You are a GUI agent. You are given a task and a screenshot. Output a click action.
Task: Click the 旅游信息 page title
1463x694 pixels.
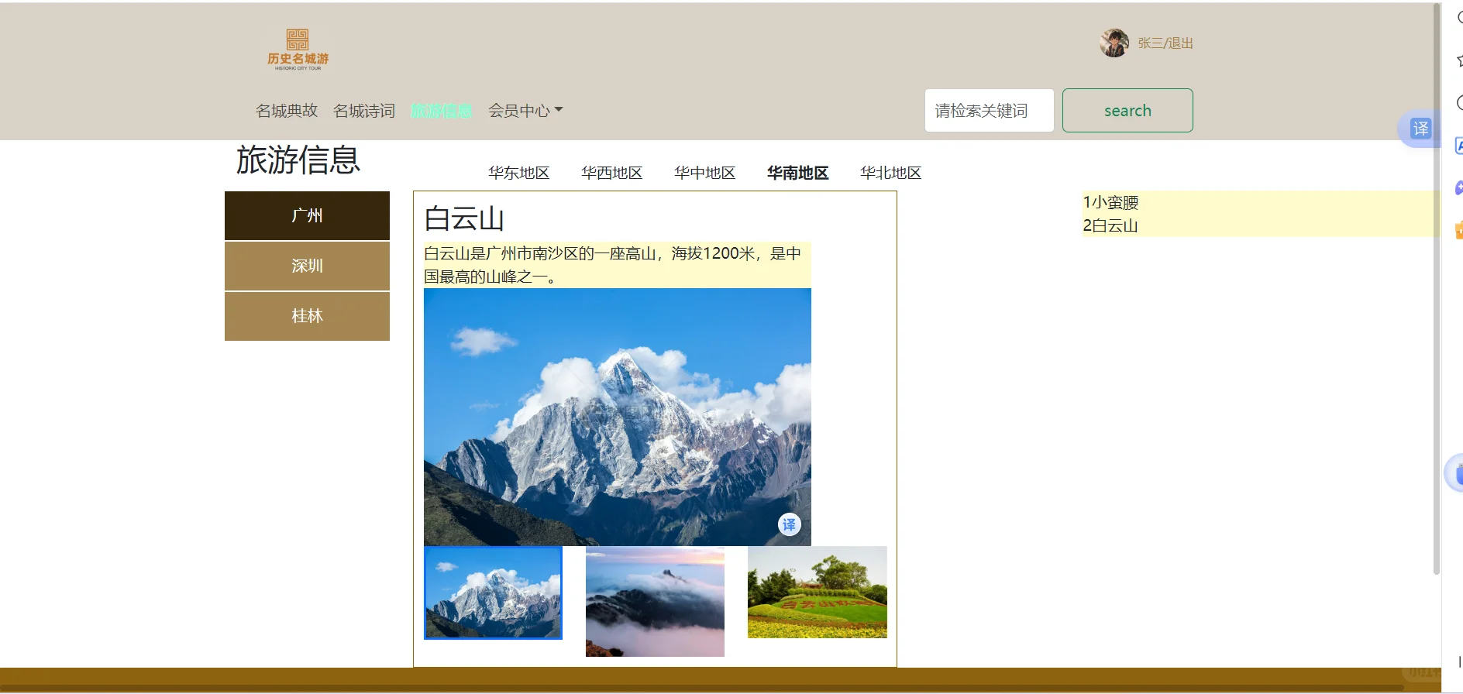click(298, 160)
